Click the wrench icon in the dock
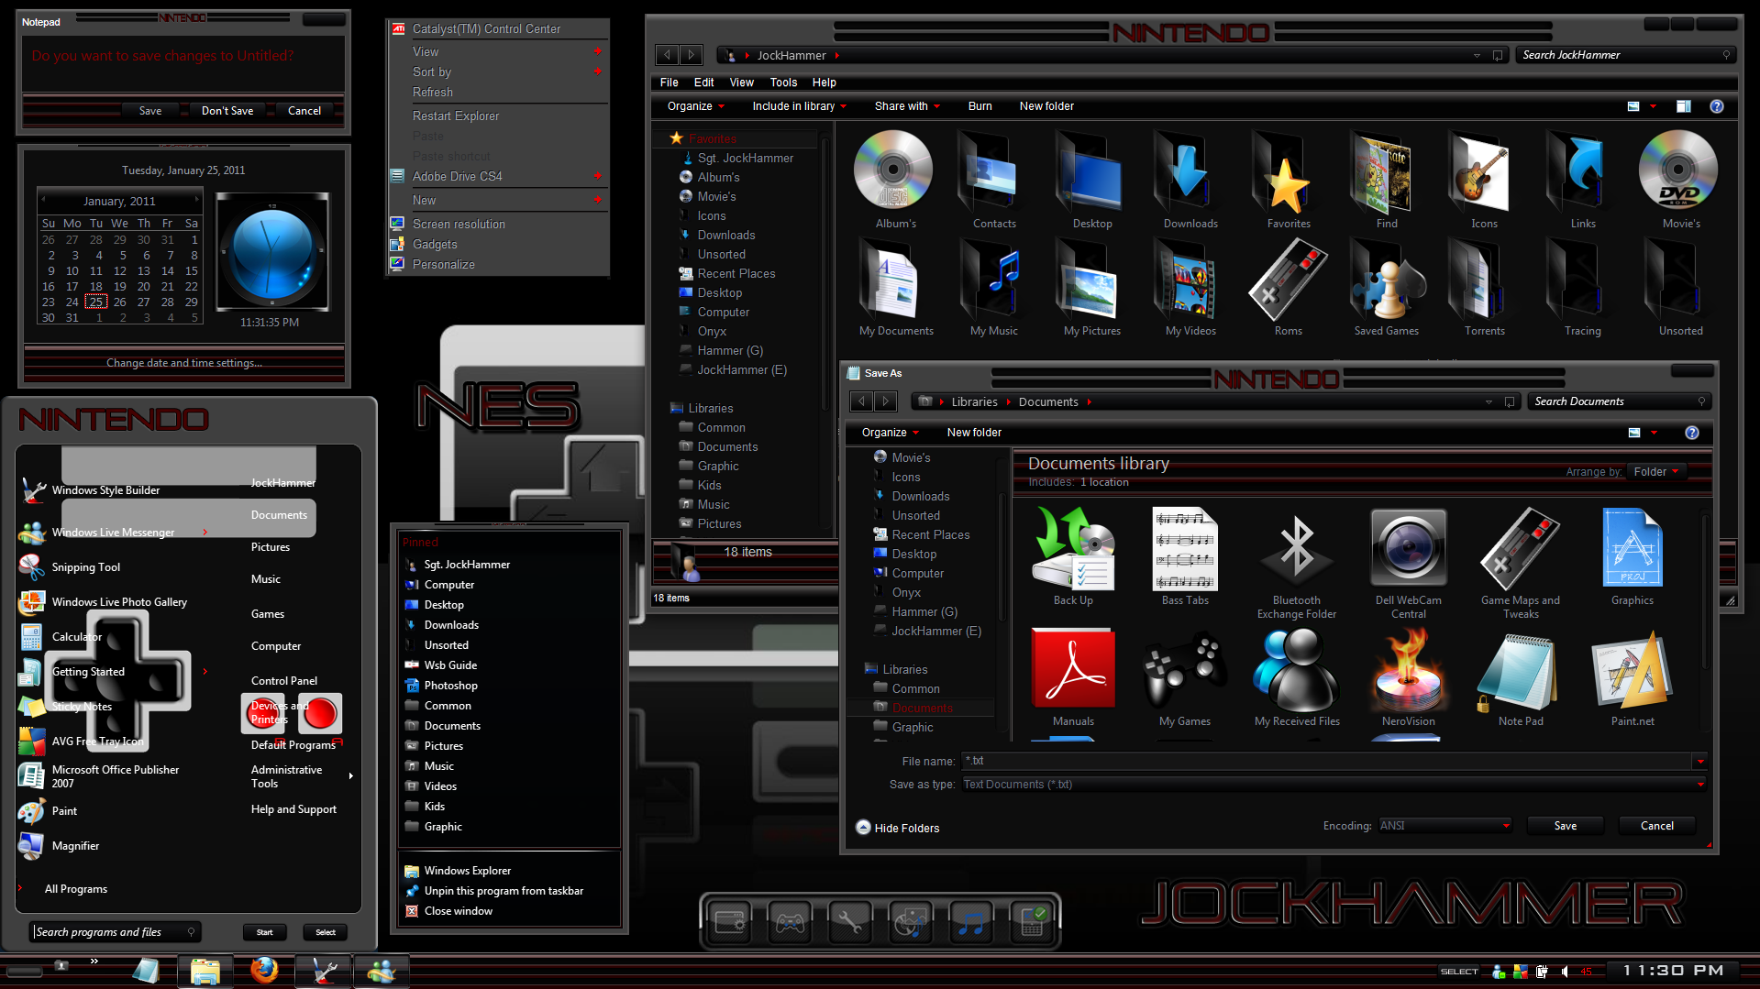This screenshot has height=989, width=1760. [x=850, y=922]
